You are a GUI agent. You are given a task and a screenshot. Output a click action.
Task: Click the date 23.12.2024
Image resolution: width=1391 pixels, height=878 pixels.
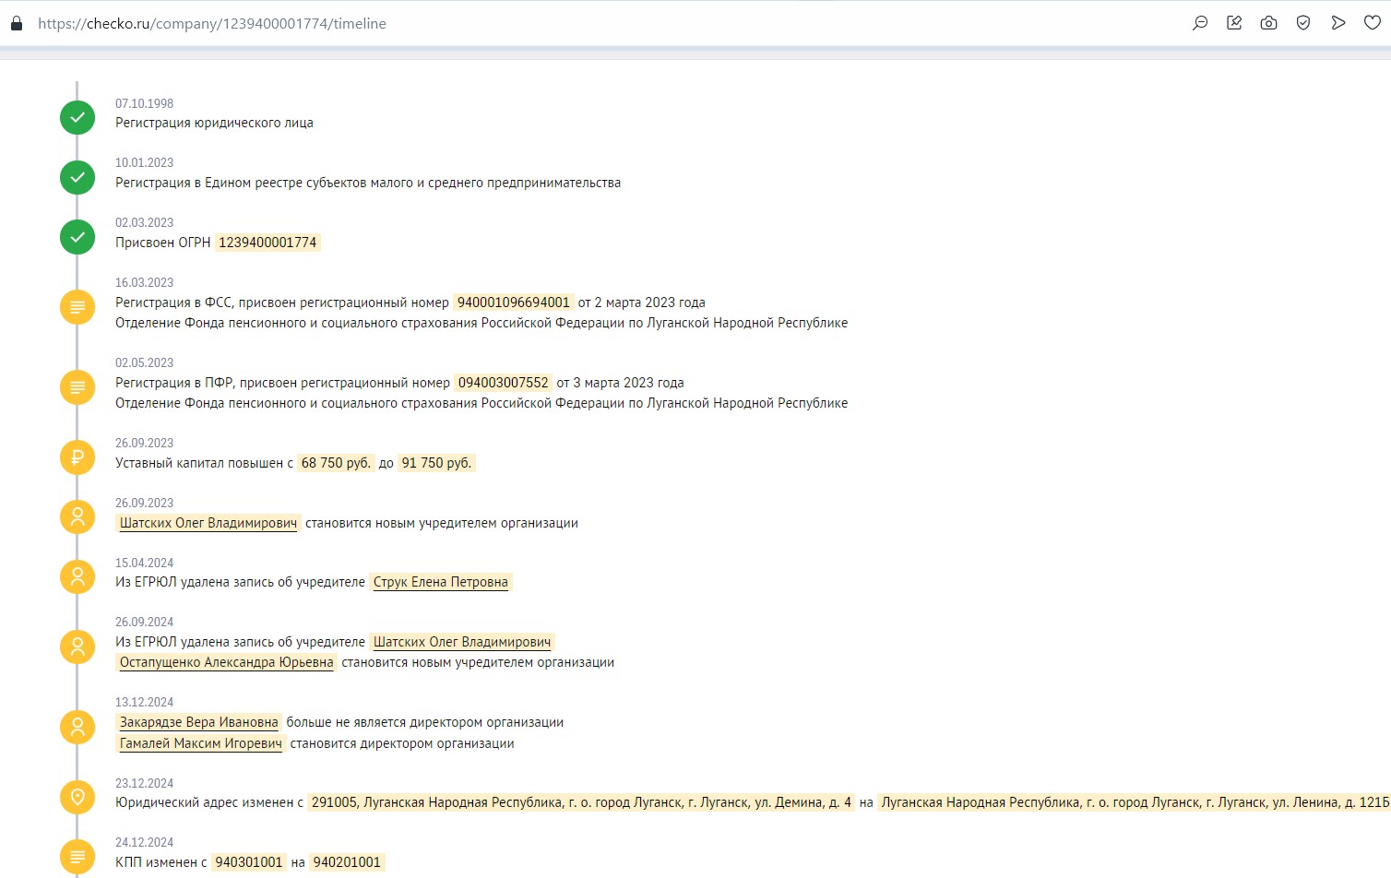pyautogui.click(x=144, y=783)
